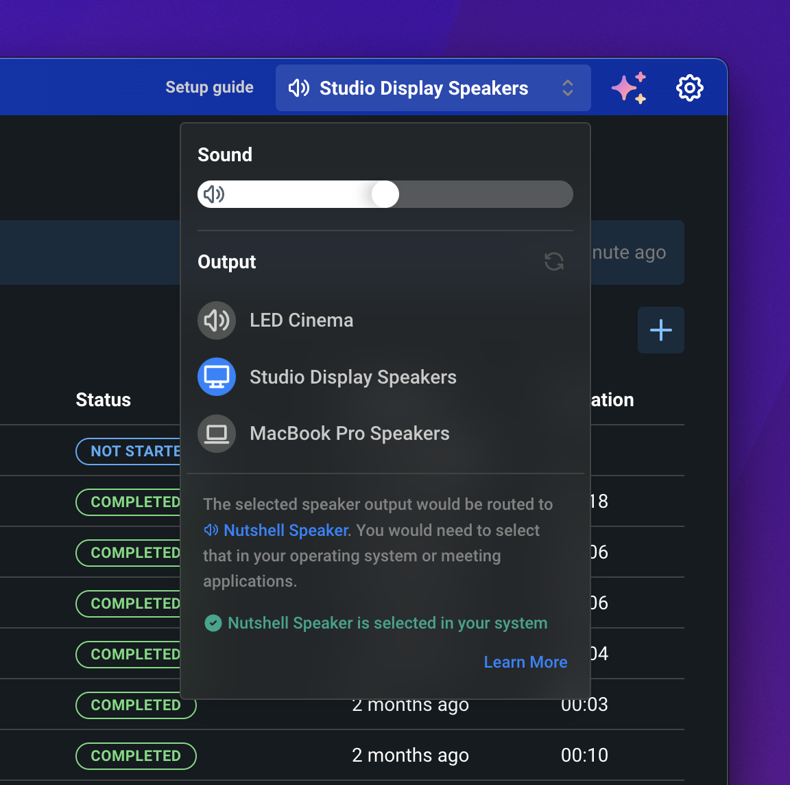The height and width of the screenshot is (785, 790).
Task: Open the settings gear
Action: [690, 87]
